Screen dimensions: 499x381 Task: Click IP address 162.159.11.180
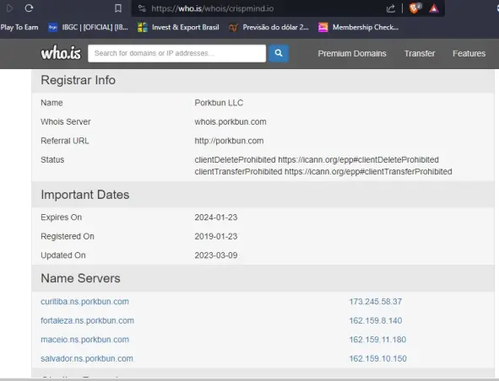pos(377,340)
